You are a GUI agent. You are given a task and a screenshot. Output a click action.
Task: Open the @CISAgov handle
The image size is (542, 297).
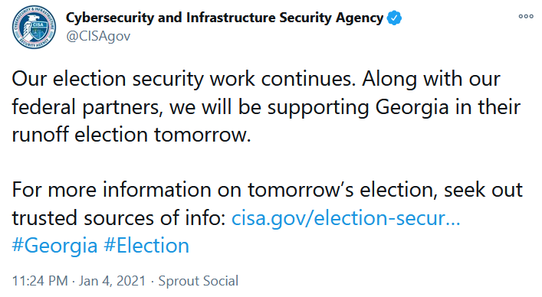tap(98, 36)
